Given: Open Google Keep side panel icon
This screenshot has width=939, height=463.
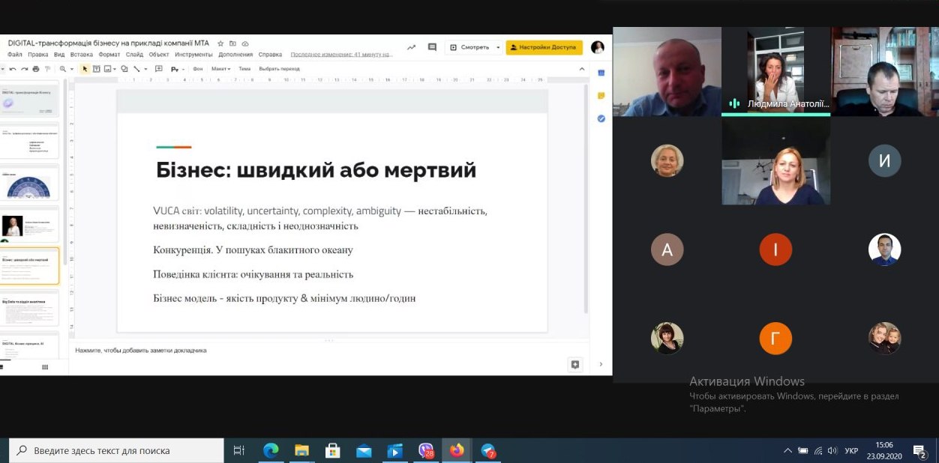Looking at the screenshot, I should point(601,96).
